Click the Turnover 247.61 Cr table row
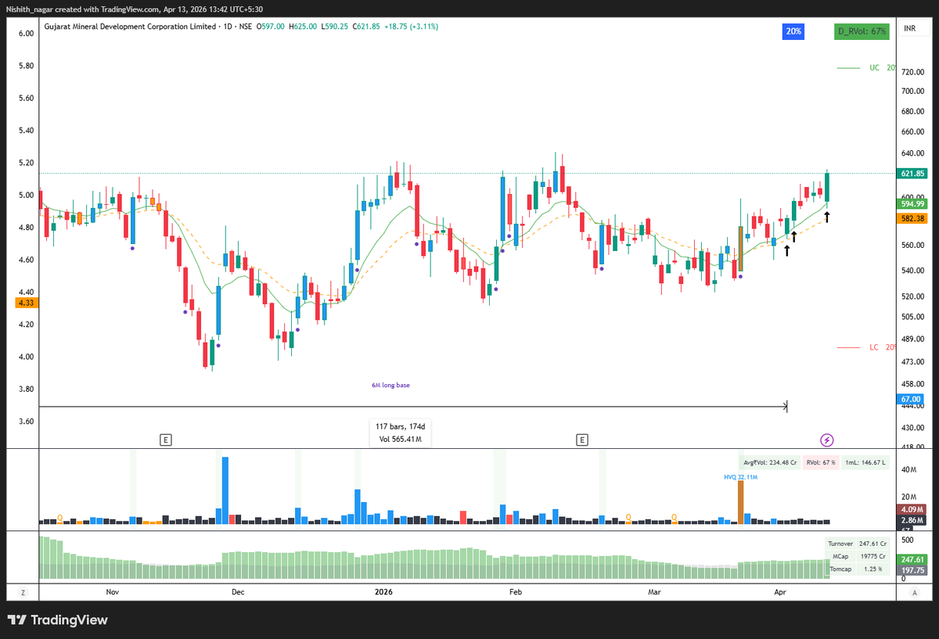 tap(857, 544)
